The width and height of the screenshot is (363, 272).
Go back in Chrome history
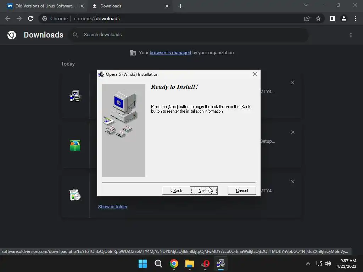tap(8, 18)
